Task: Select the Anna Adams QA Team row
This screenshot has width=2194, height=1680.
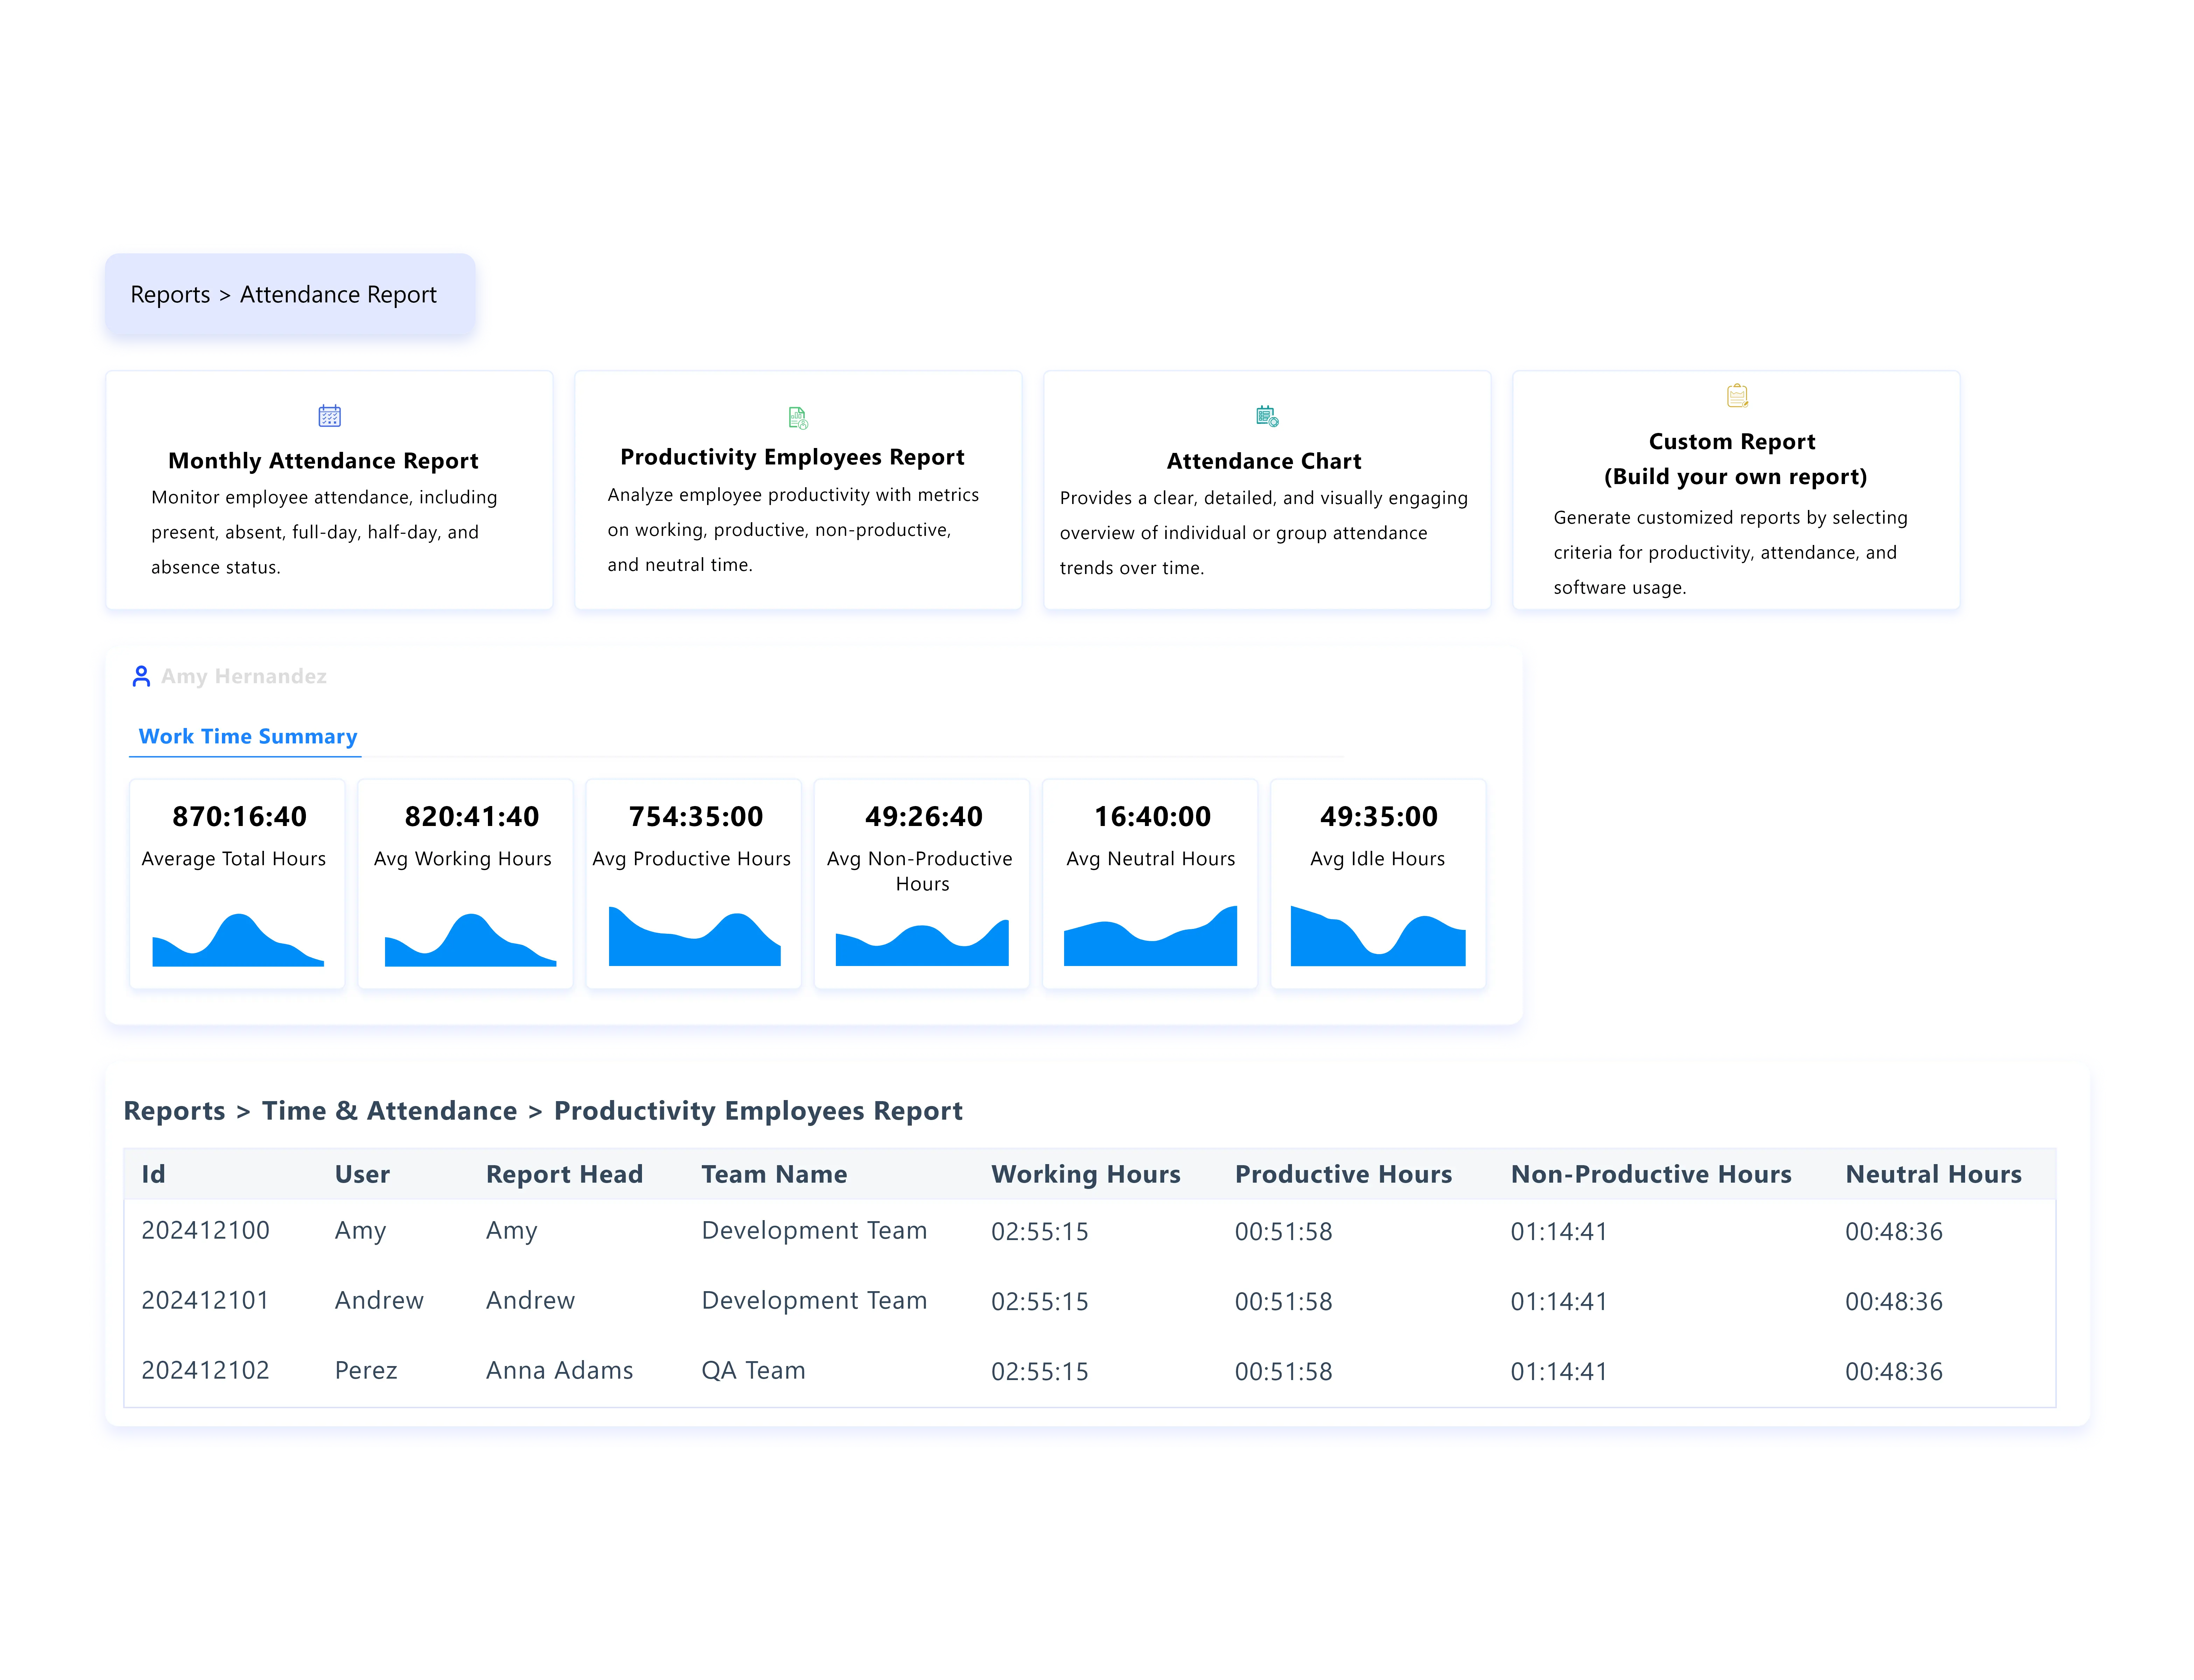Action: (560, 1370)
